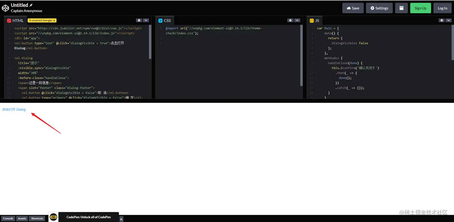Click dialogVisible: false in JS editor

tap(350, 43)
